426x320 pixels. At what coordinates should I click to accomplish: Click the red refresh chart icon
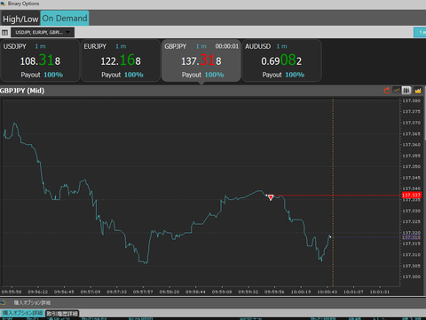point(387,91)
